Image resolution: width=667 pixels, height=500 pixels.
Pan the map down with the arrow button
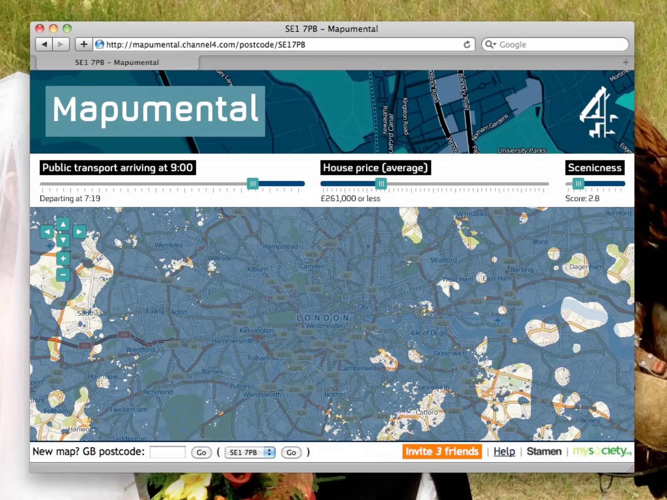(x=63, y=240)
